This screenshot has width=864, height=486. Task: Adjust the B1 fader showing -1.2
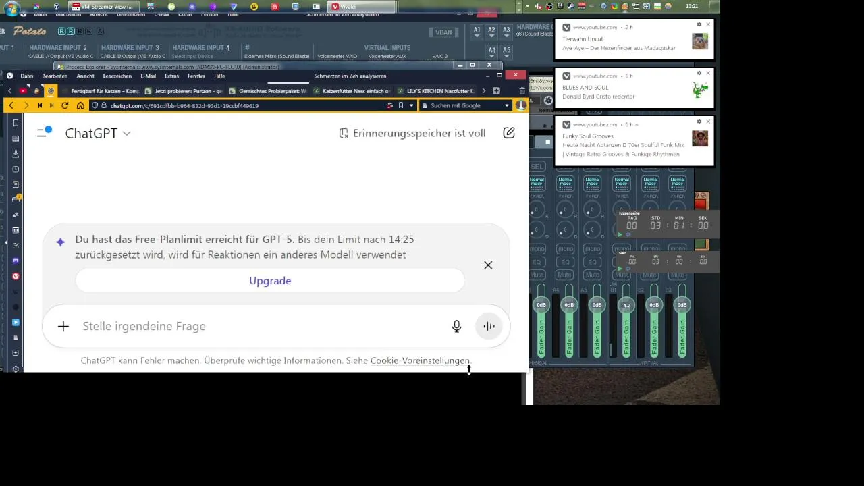pos(626,305)
